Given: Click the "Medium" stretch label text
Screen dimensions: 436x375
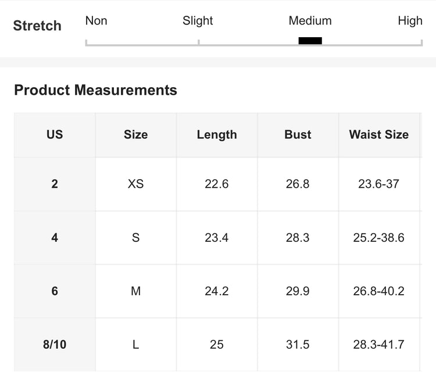Looking at the screenshot, I should (x=310, y=21).
